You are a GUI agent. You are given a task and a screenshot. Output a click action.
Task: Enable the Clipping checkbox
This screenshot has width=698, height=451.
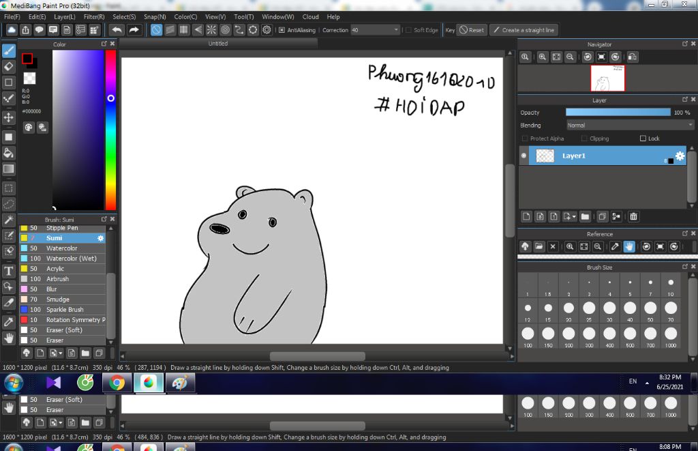click(584, 139)
